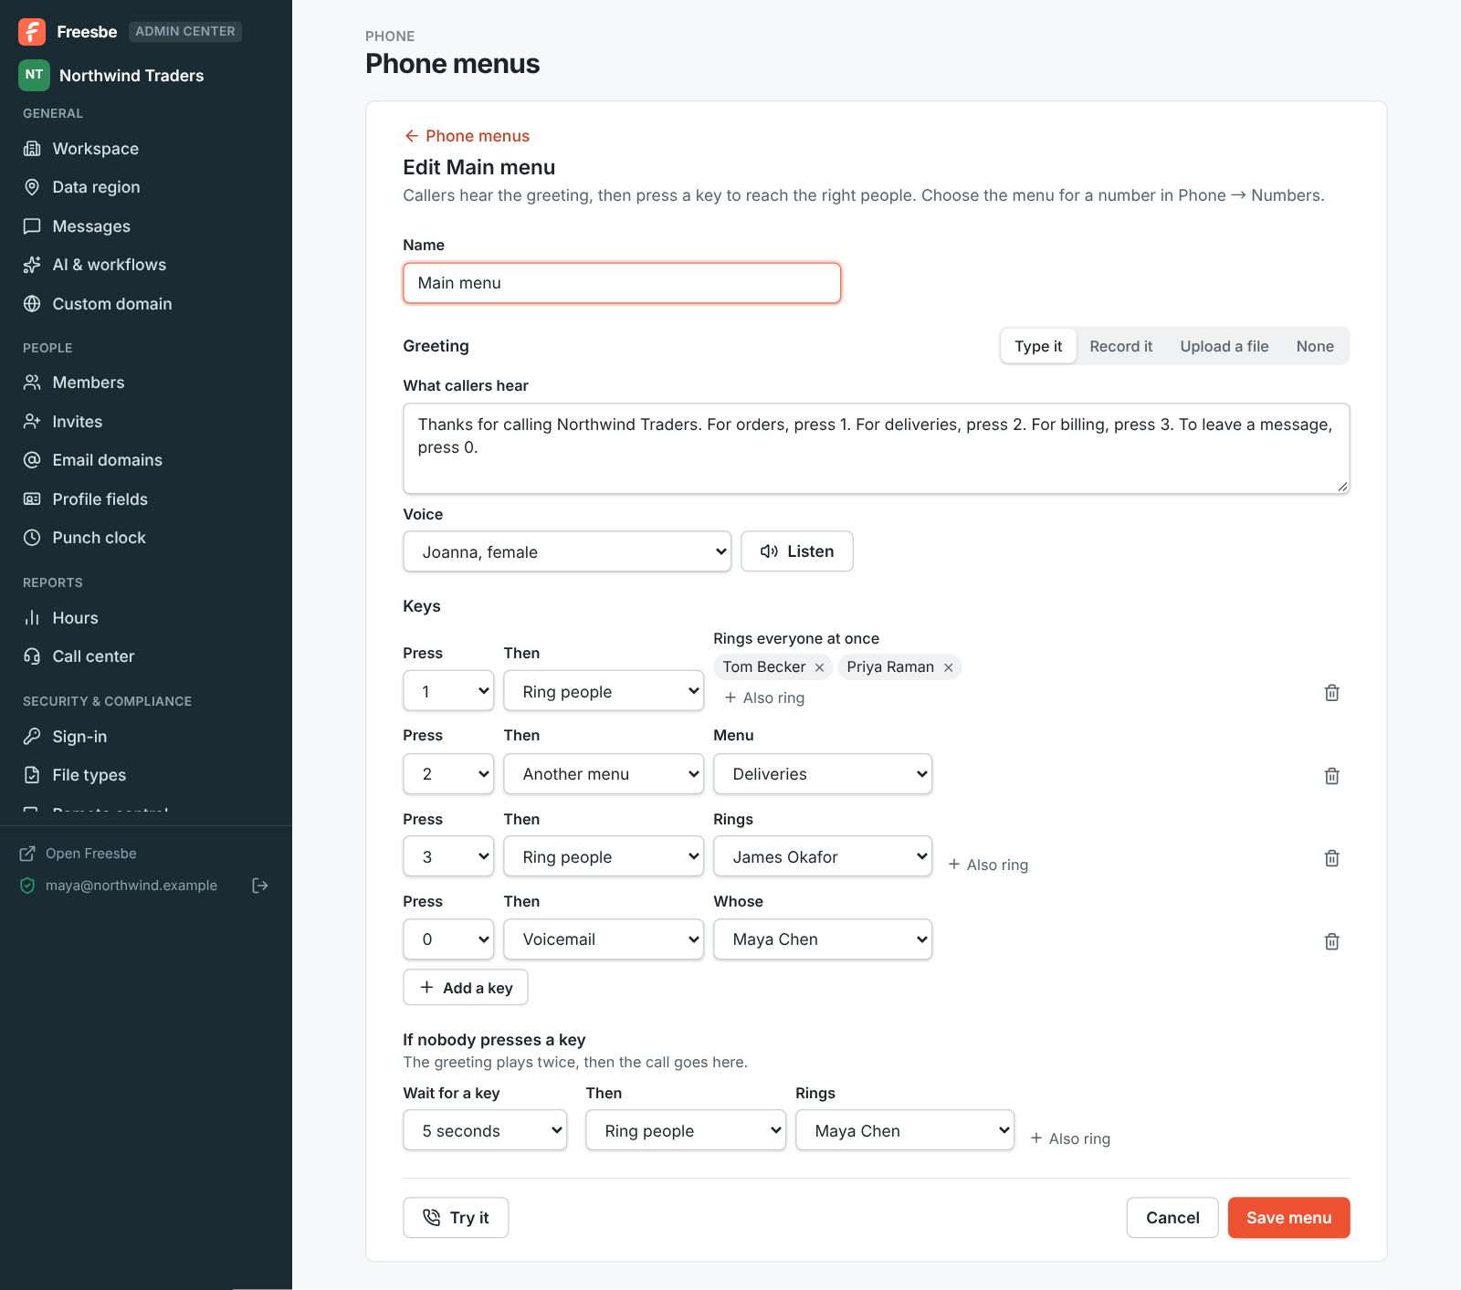Open the Voicemail action dropdown

tap(604, 939)
